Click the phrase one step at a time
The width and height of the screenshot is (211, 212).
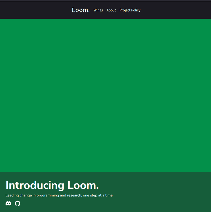98,195
